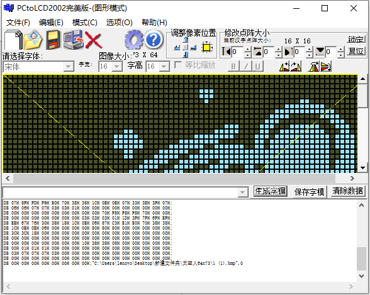Viewport: 370px width, 295px height.
Task: Click the last DB line with bmp path
Action: click(x=123, y=263)
